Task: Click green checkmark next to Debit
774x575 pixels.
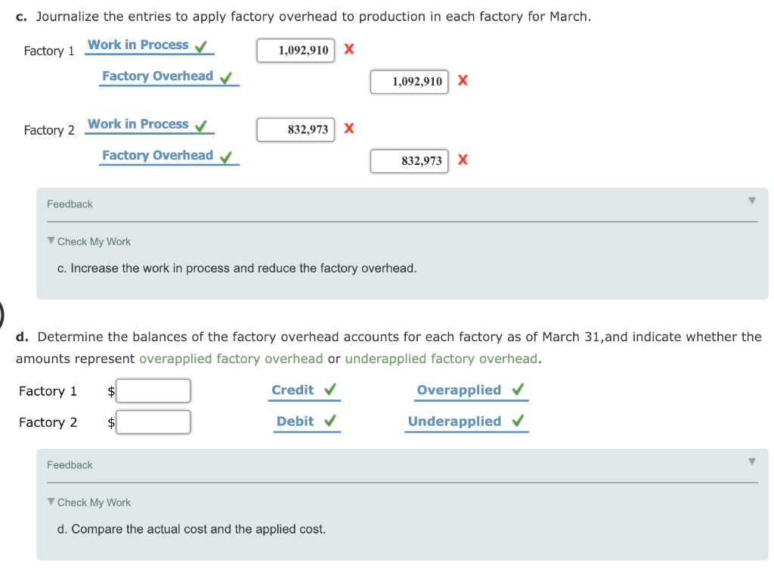Action: 330,421
